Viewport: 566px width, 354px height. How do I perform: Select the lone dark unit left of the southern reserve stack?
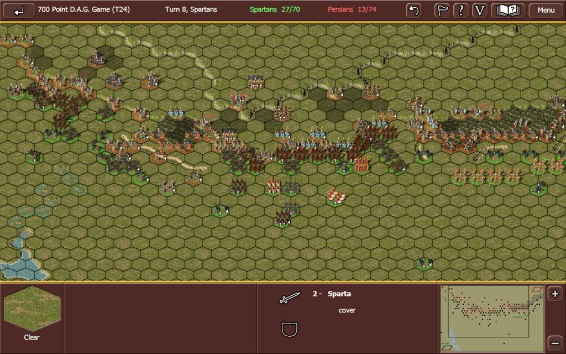coord(221,210)
